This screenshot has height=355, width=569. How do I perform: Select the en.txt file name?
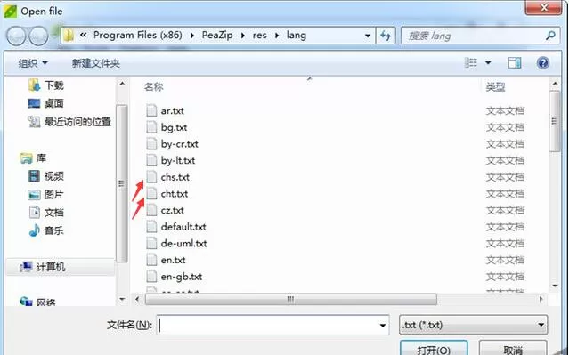(x=173, y=260)
